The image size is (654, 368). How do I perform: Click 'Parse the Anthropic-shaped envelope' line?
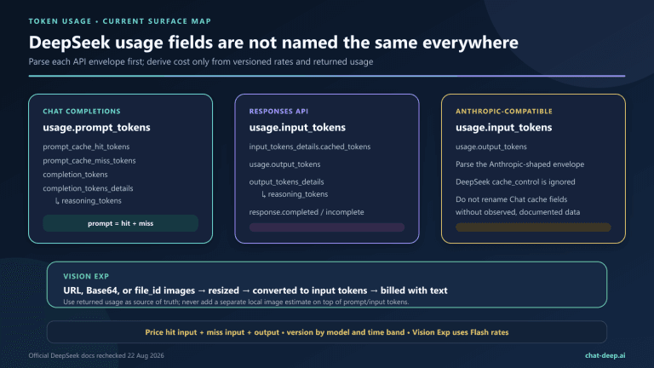519,164
